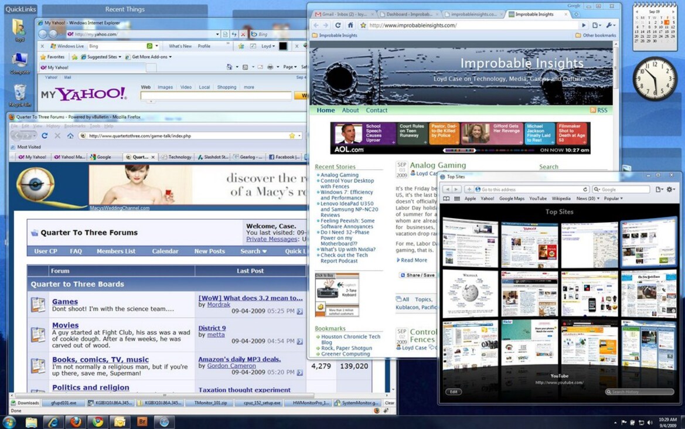Open Firefox Bookmarks menu
The image size is (685, 429).
(75, 126)
